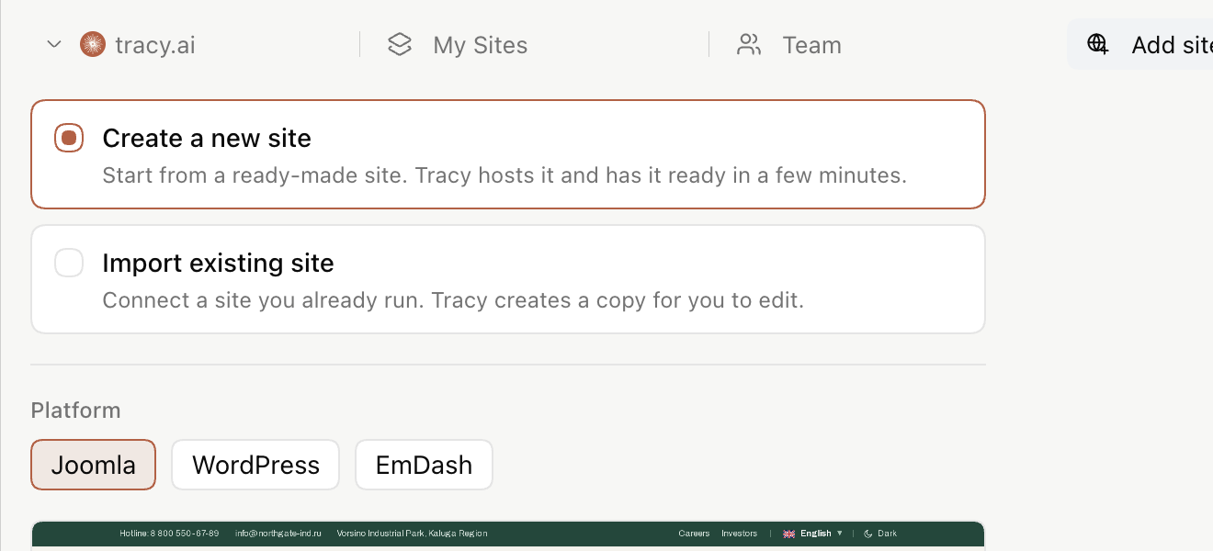Click the Investors link in preview
Viewport: 1213px width, 551px height.
click(x=739, y=534)
